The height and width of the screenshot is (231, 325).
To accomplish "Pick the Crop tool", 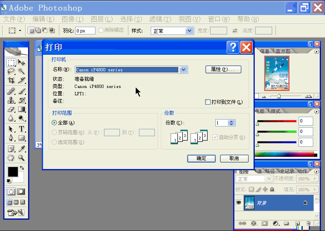I will (11, 81).
